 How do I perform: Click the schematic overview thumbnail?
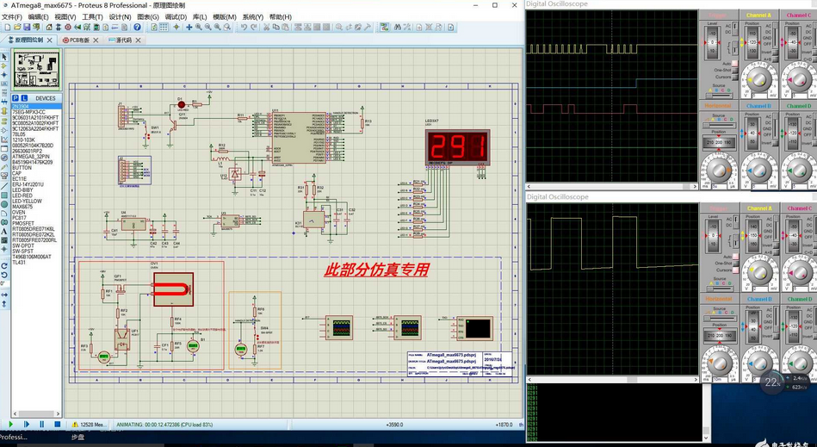click(36, 69)
